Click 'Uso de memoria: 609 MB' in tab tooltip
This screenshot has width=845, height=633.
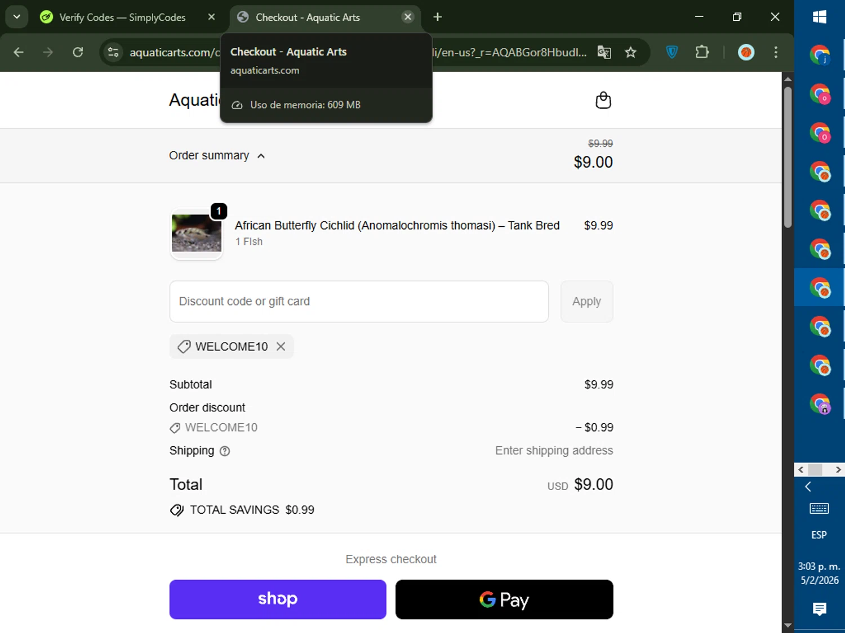click(305, 105)
